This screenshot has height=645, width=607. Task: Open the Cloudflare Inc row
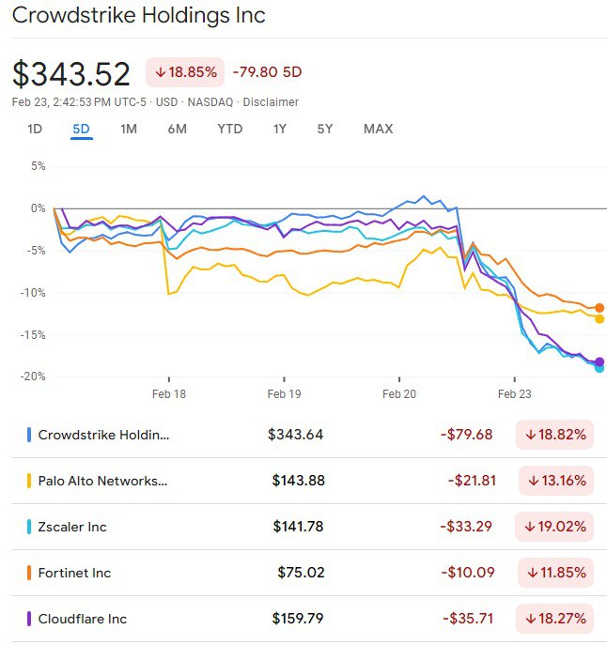click(83, 619)
